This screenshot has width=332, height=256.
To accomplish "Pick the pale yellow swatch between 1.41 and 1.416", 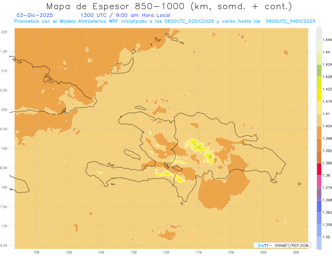I will click(319, 107).
